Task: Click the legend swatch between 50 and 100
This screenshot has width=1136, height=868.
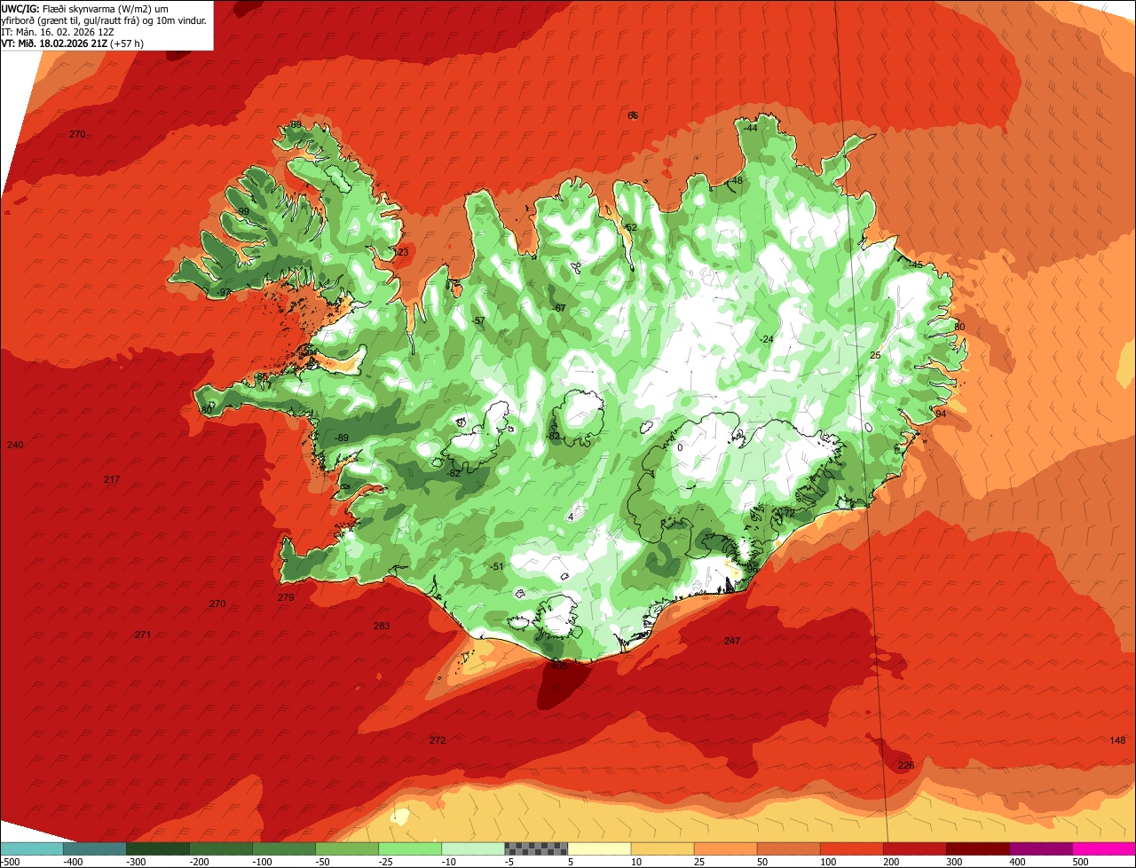Action: [x=788, y=848]
